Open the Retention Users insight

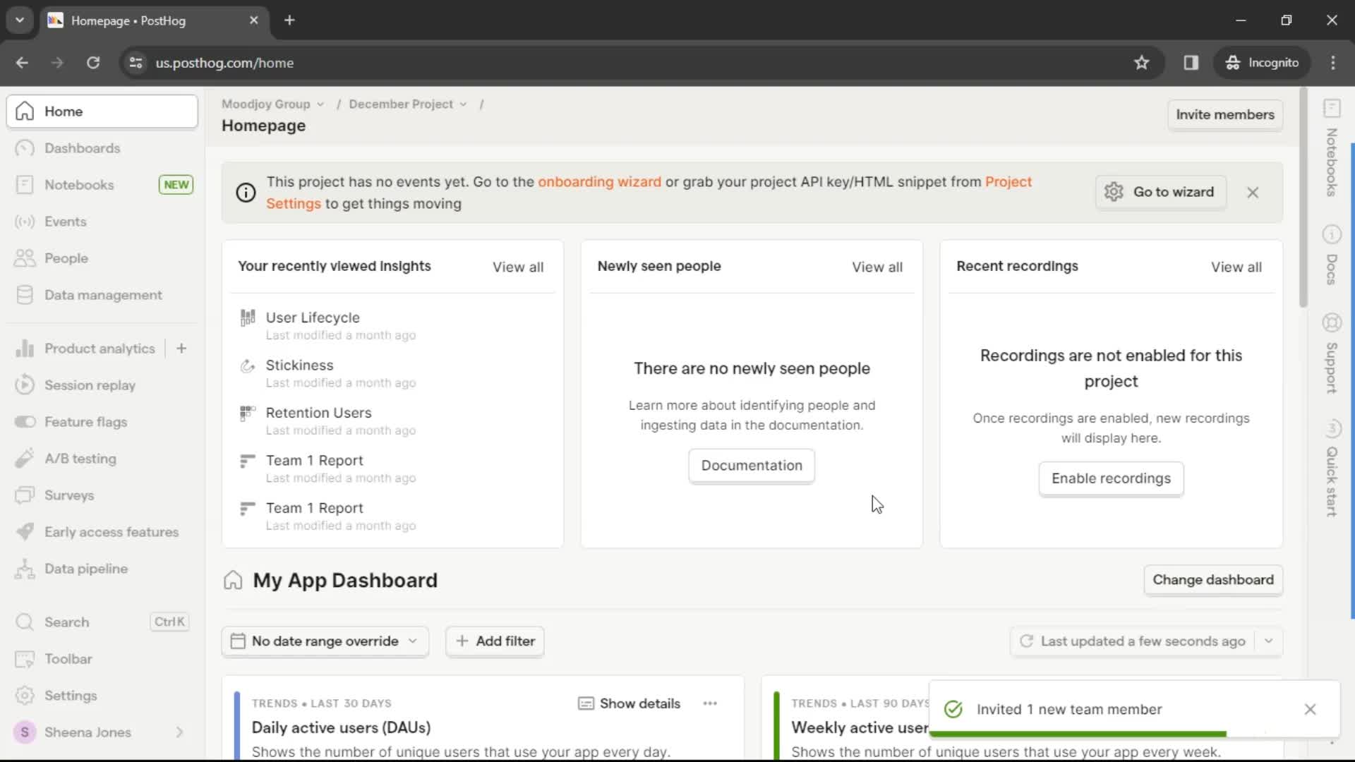click(x=318, y=413)
